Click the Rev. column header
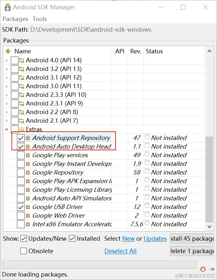Image resolution: width=217 pixels, height=280 pixels. (x=136, y=51)
